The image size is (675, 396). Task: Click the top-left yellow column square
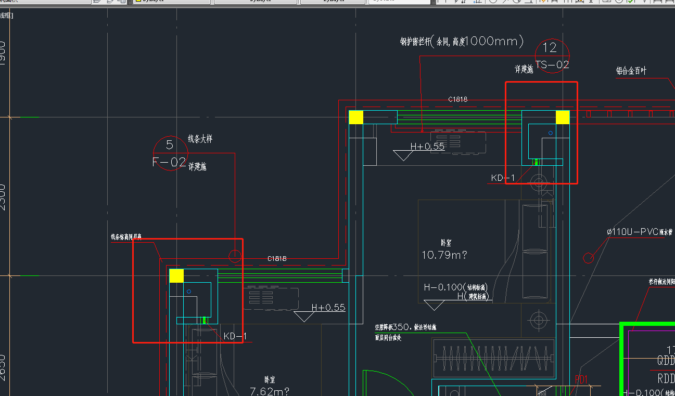[x=356, y=117]
